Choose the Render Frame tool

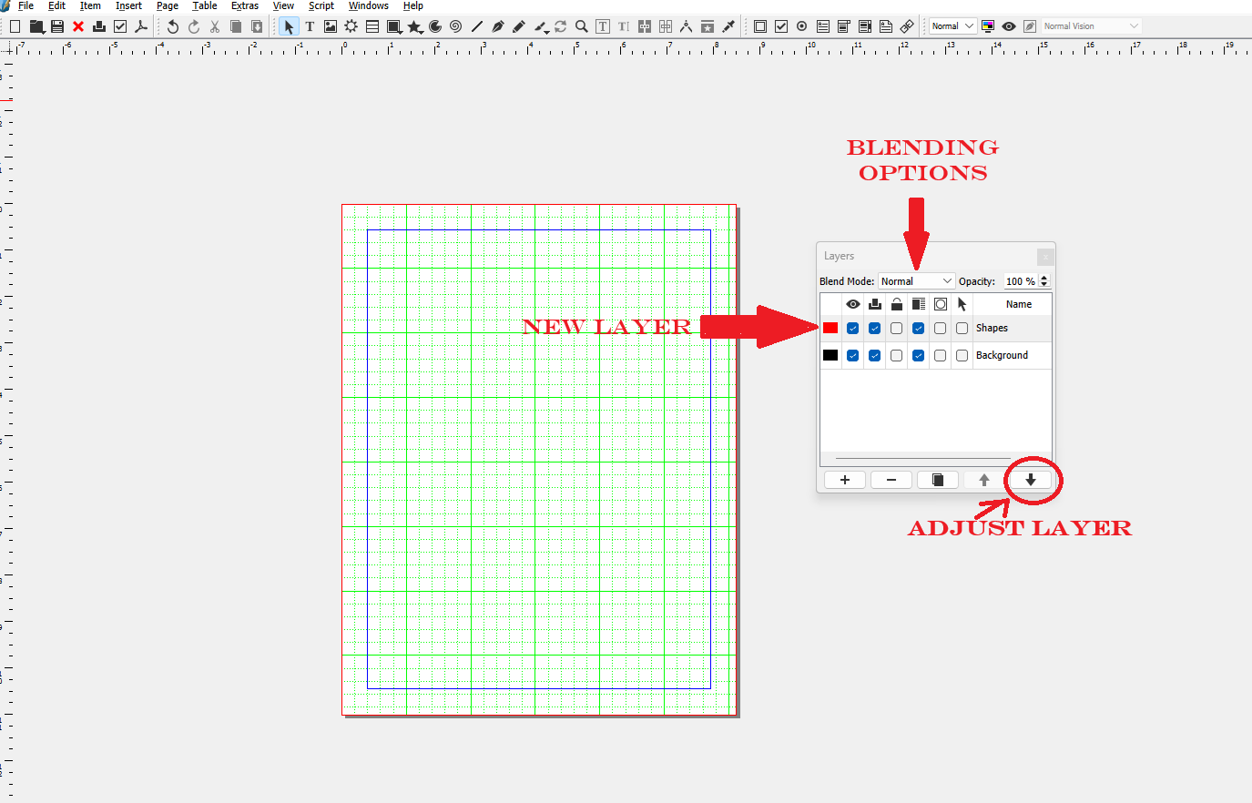[351, 26]
